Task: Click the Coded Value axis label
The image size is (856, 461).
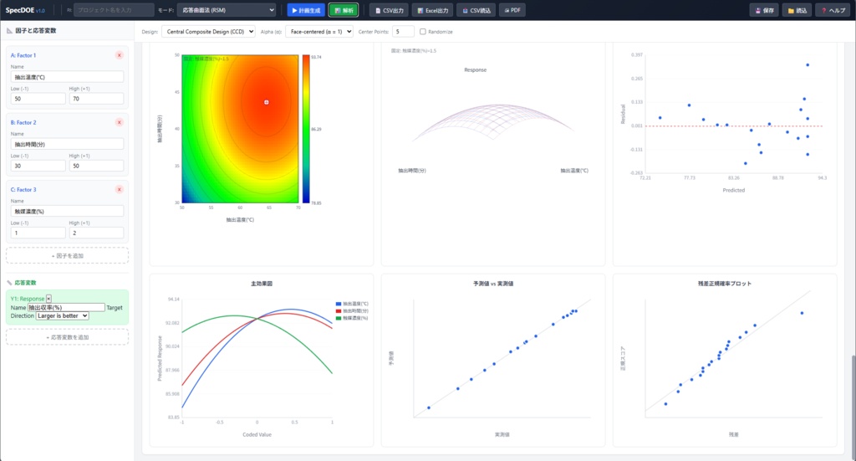Action: tap(257, 435)
